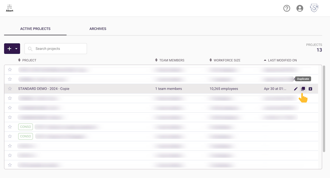330x178 pixels.
Task: Click the magnifier icon in search box
Action: (x=30, y=49)
